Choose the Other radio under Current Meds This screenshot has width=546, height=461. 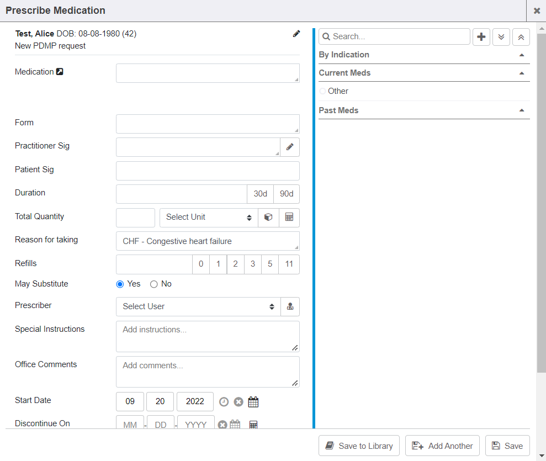323,92
